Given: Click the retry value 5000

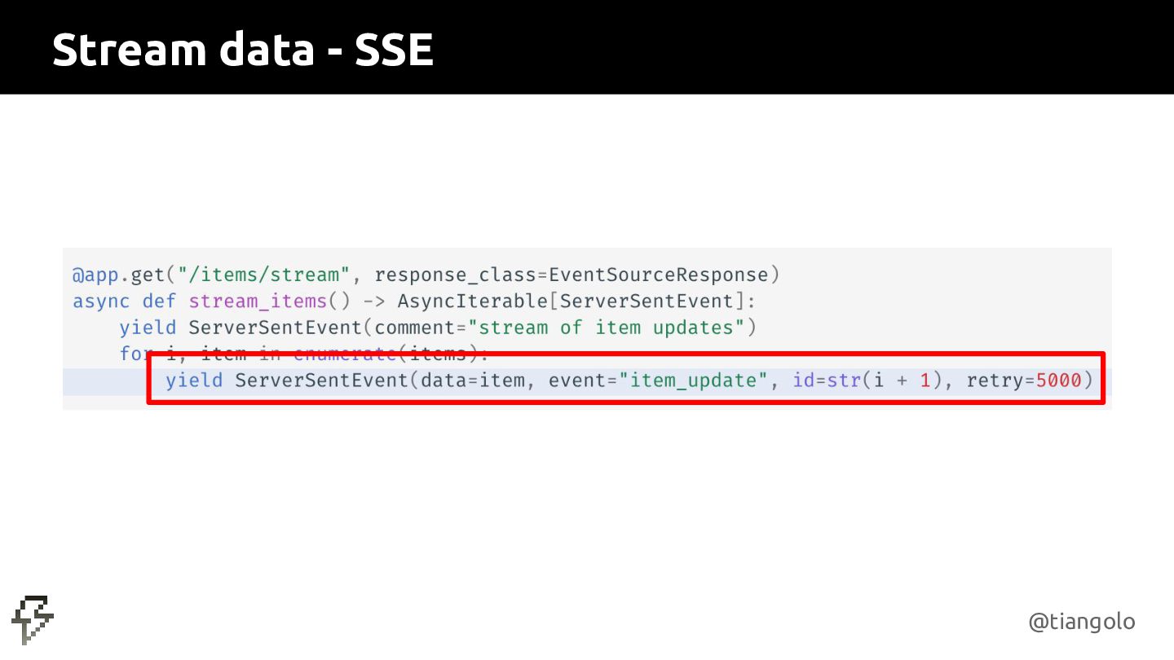Looking at the screenshot, I should [1058, 380].
